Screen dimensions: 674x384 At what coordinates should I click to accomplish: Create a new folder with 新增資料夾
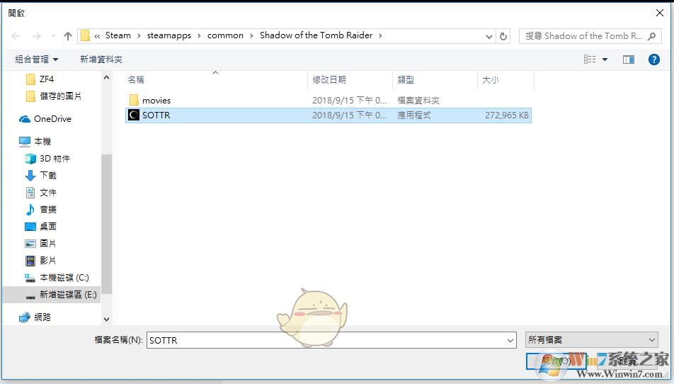(x=101, y=60)
